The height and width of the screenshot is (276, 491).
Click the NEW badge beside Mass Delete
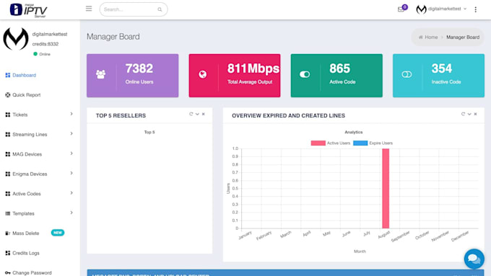click(58, 233)
